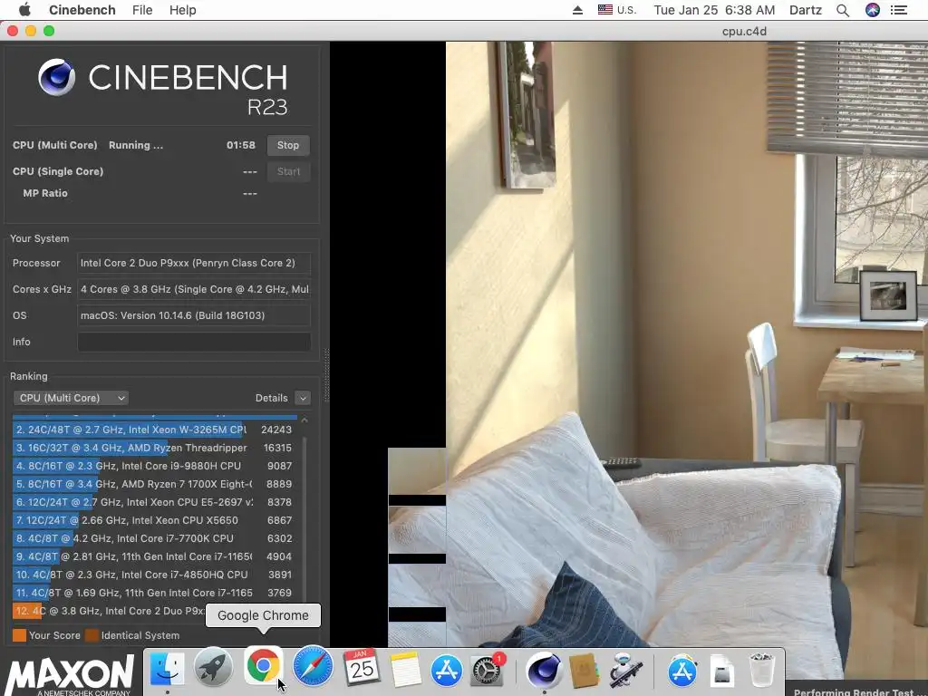The height and width of the screenshot is (696, 928).
Task: Select rank 8 Core i7-7700K row
Action: (154, 538)
